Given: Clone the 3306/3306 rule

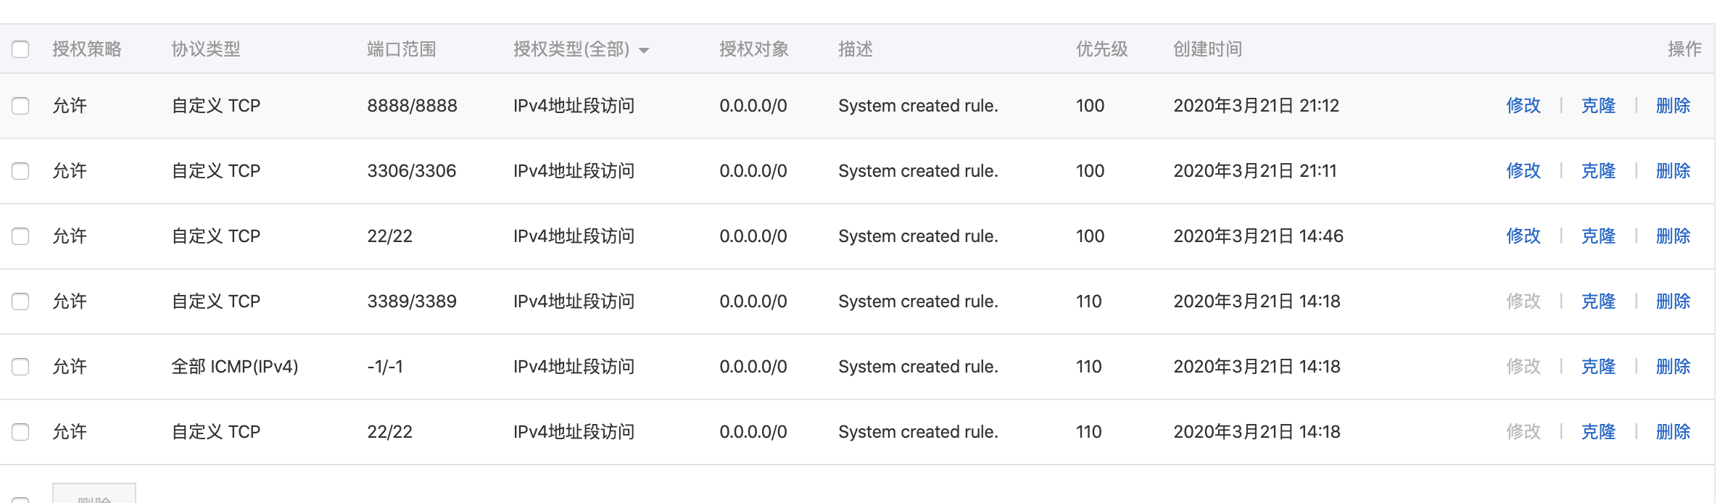Looking at the screenshot, I should pos(1598,171).
